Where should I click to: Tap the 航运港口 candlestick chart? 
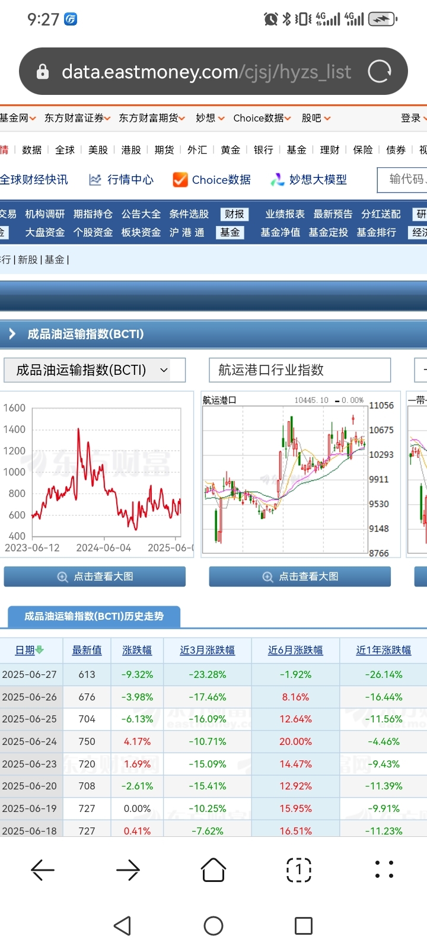(x=301, y=474)
